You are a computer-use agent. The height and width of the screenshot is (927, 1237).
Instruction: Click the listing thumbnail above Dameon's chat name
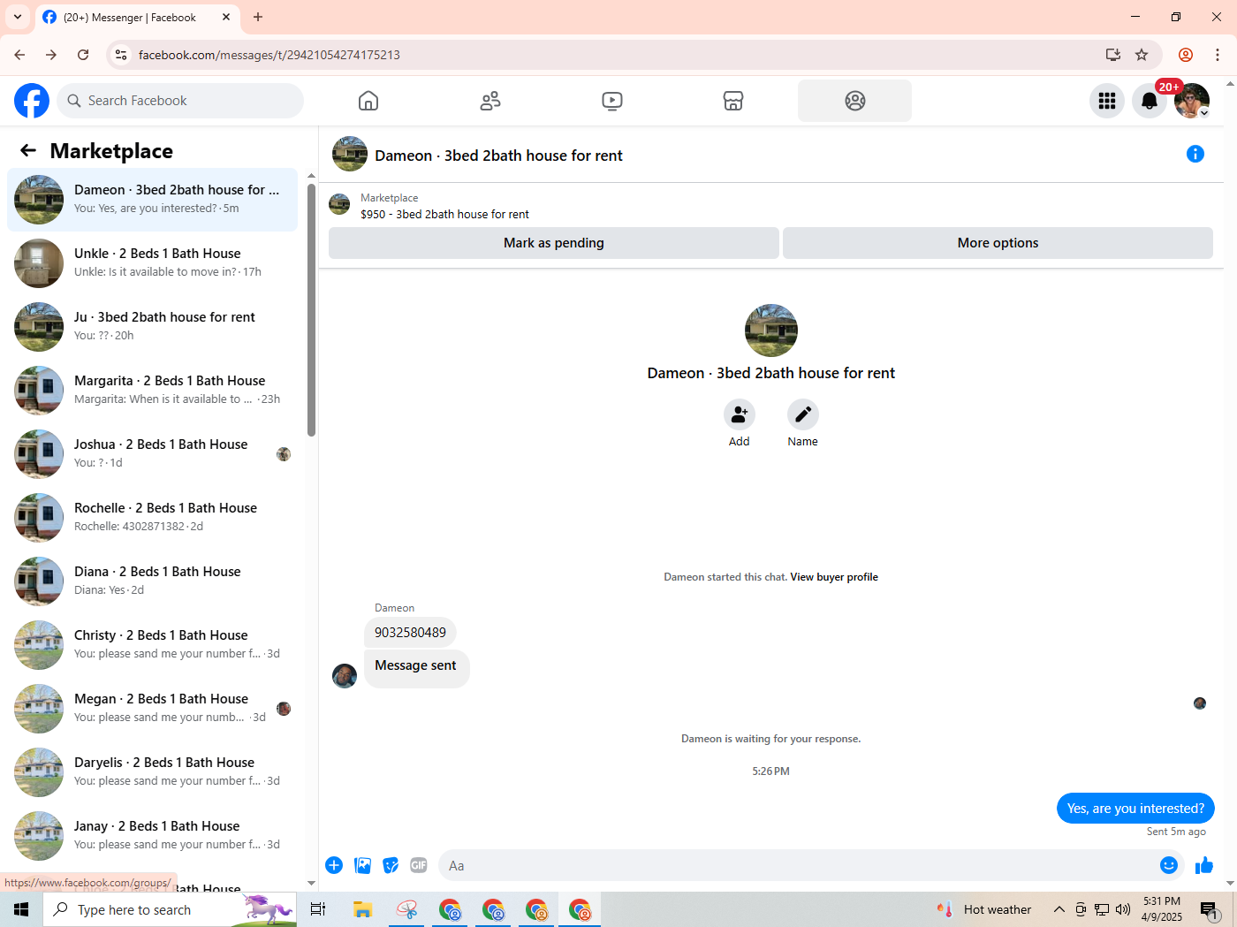tap(771, 331)
